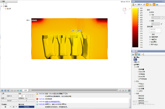165x109 pixels.
Task: Select the 个数 (count) radio button
Action: point(150,15)
